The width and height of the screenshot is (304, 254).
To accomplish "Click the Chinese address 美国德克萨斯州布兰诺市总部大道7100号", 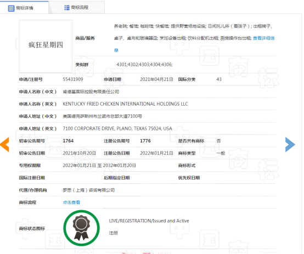I will [x=102, y=116].
